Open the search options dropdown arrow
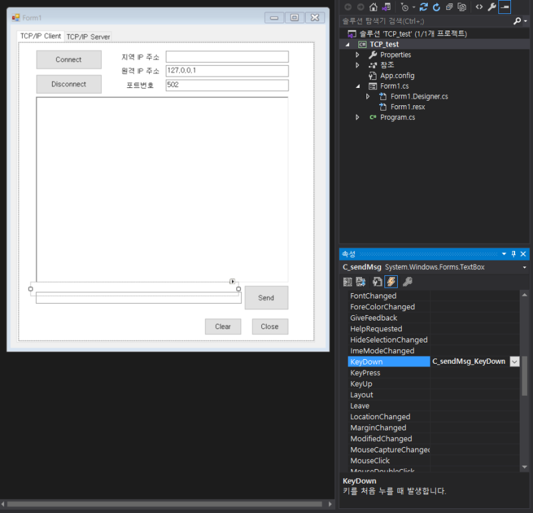533x513 pixels. [x=526, y=21]
